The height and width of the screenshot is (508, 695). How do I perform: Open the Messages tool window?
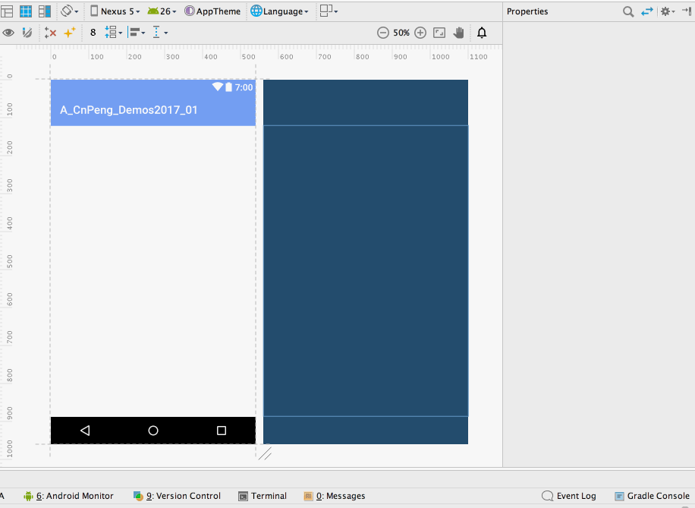335,496
